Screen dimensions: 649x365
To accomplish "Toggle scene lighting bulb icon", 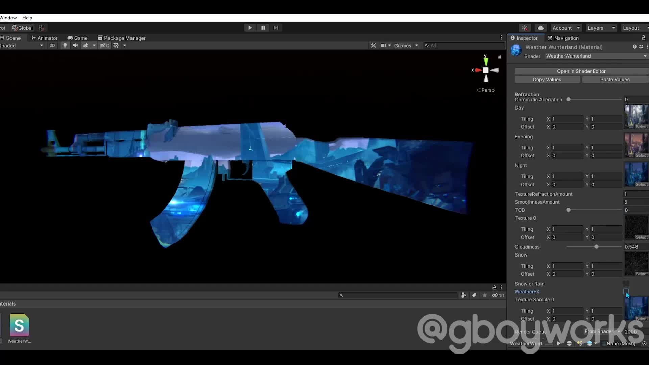I will (65, 45).
